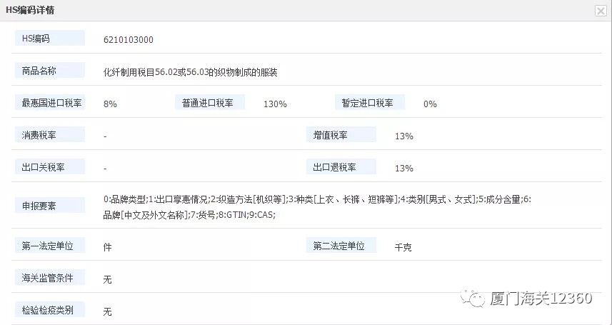Click the 普通进口税率 label
The width and height of the screenshot is (612, 325).
click(209, 103)
